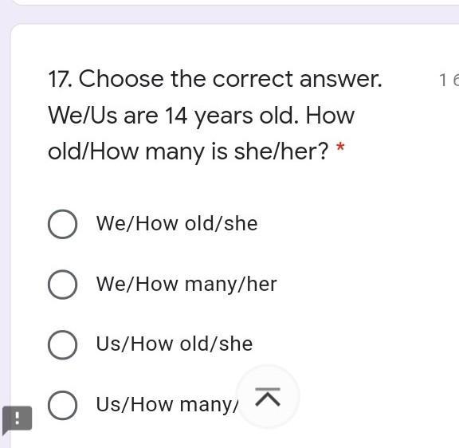Open the report problem exclamation icon

tap(17, 419)
